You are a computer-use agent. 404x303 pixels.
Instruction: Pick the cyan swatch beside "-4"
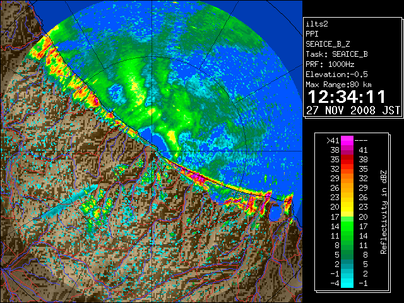347,283
